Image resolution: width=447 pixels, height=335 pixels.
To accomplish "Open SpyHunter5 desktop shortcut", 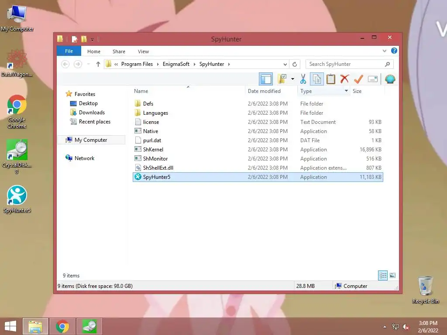I will click(17, 199).
